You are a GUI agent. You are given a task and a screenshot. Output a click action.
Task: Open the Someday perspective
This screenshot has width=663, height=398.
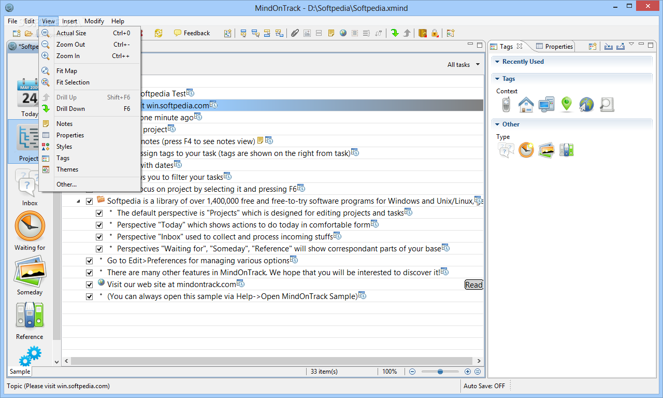pos(30,276)
